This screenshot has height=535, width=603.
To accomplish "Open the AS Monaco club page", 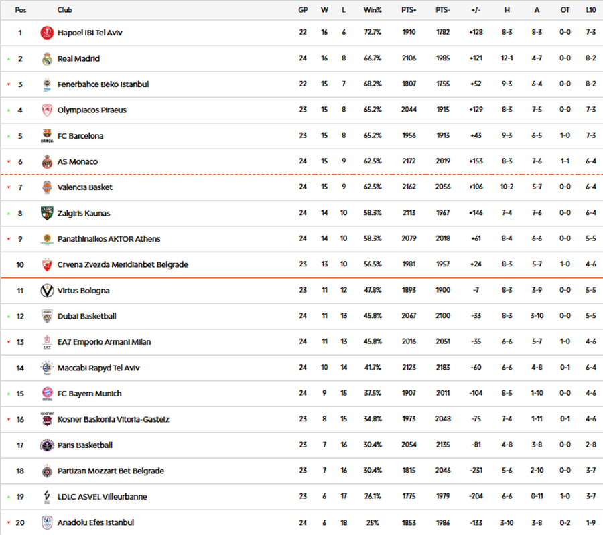I will [78, 162].
